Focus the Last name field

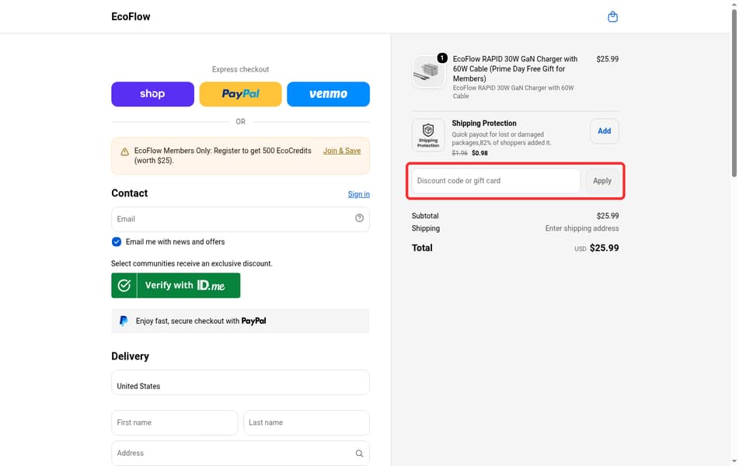(x=306, y=423)
